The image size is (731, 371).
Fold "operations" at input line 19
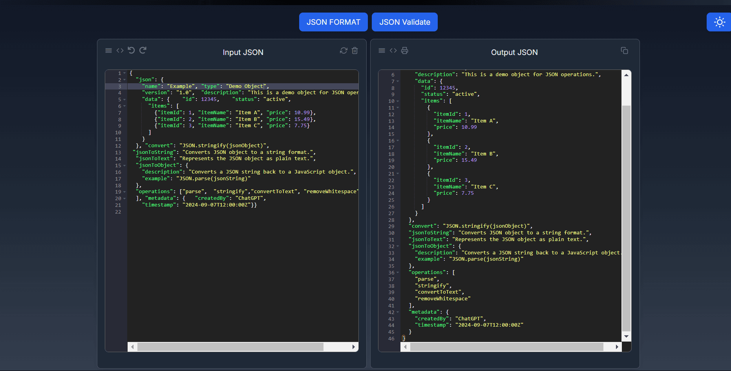pyautogui.click(x=124, y=192)
